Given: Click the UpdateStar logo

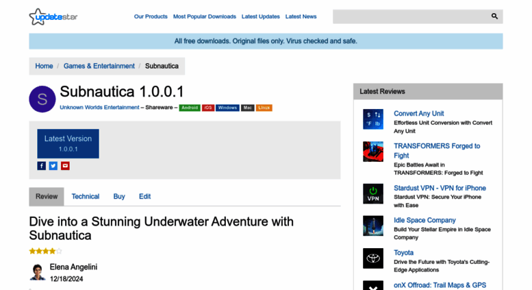Looking at the screenshot, I should pos(53,16).
